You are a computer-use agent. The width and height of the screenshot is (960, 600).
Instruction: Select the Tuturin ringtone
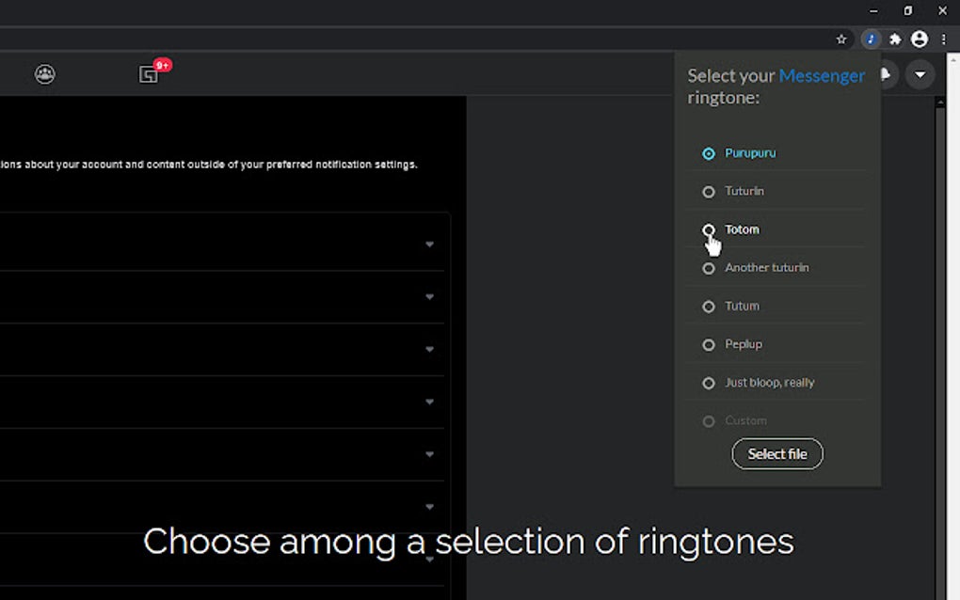click(708, 191)
